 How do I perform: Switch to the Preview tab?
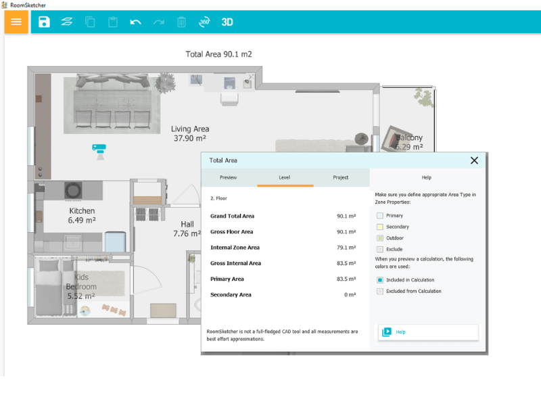(x=229, y=177)
